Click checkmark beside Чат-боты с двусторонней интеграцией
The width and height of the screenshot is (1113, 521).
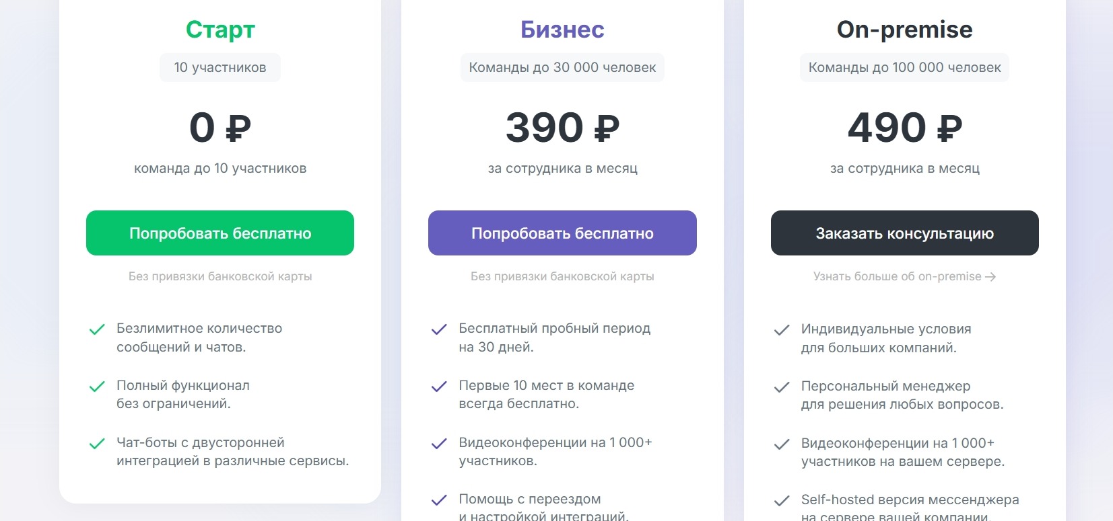point(97,444)
